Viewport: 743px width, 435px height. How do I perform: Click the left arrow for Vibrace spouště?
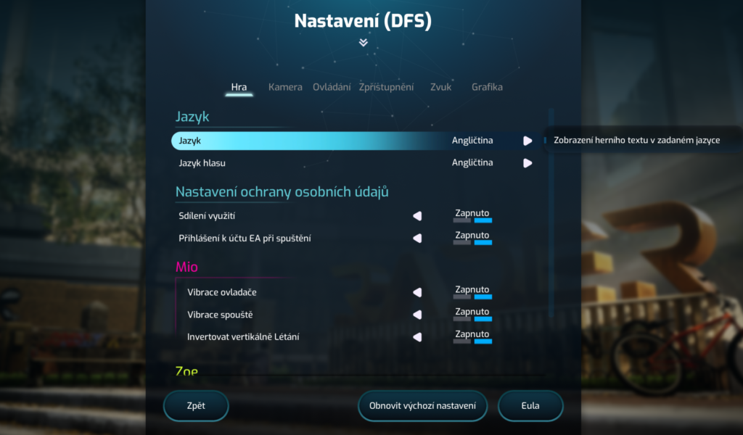coord(417,315)
